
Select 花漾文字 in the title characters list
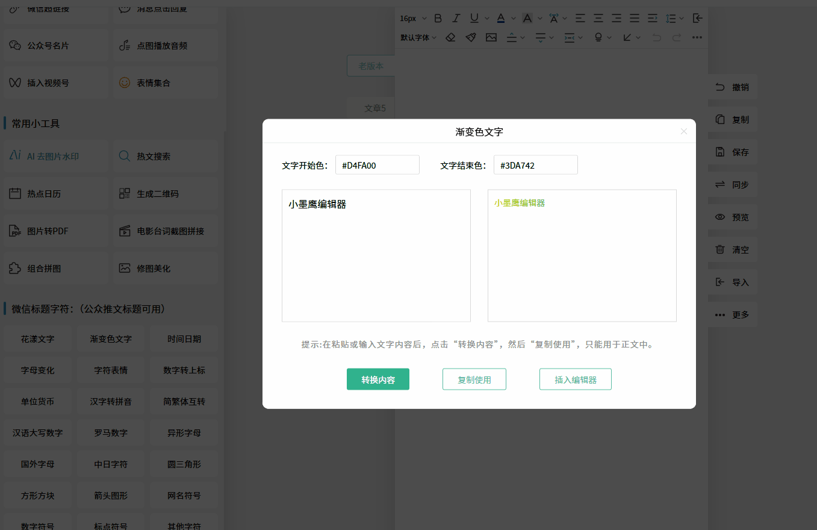click(37, 339)
